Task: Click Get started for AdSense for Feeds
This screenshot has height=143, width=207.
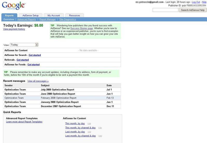Action: (x=34, y=65)
